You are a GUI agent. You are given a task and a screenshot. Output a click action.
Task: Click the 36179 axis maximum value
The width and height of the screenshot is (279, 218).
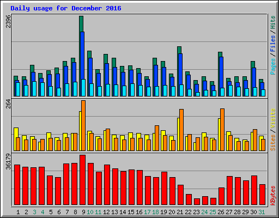click(x=8, y=161)
